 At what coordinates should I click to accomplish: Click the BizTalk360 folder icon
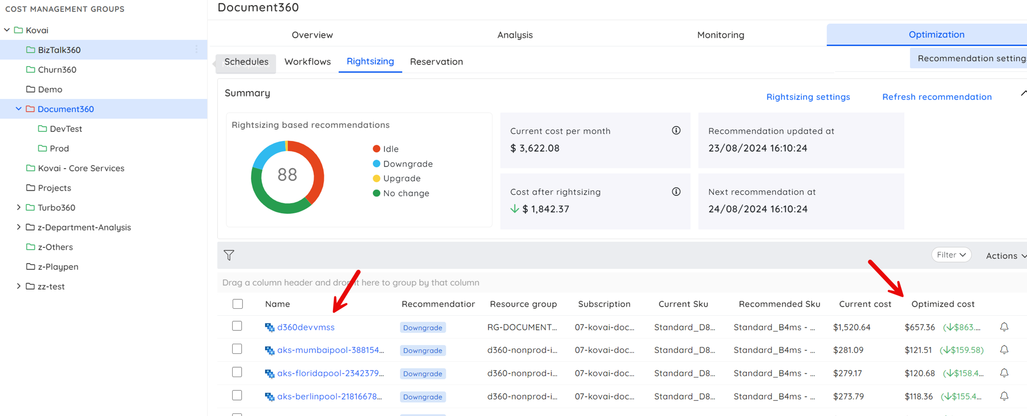[x=31, y=50]
